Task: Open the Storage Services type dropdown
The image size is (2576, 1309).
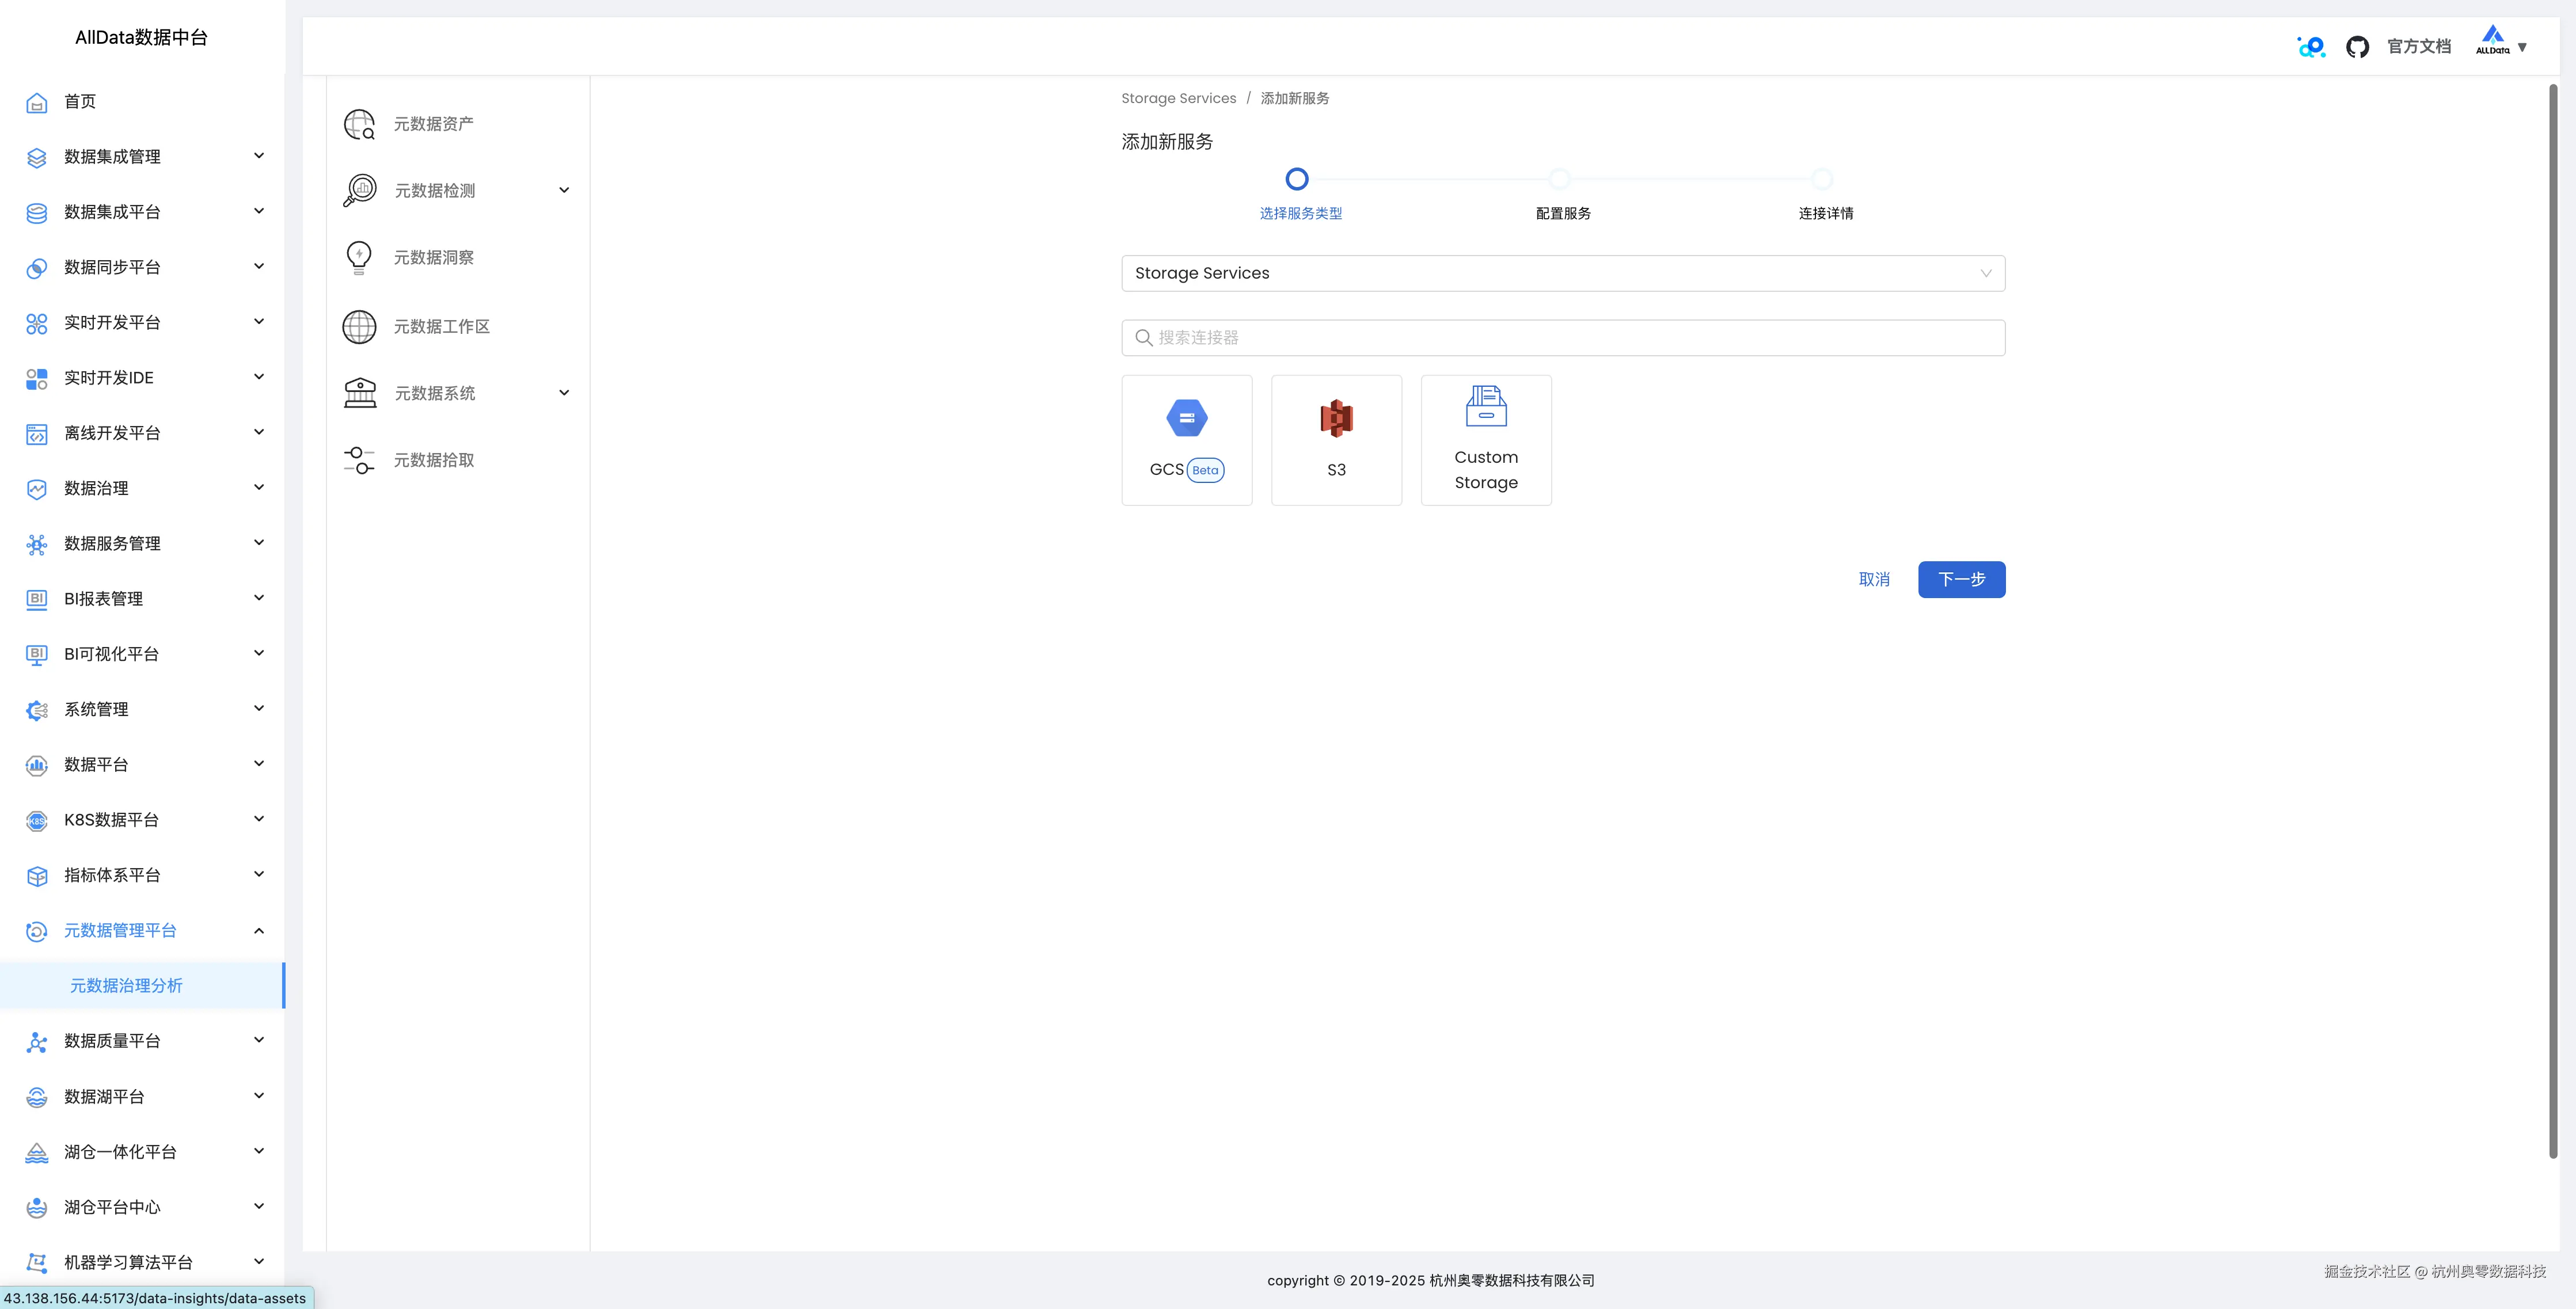Action: click(x=1562, y=273)
